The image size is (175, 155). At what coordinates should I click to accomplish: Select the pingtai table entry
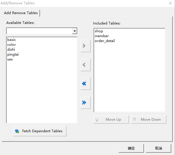(13, 54)
